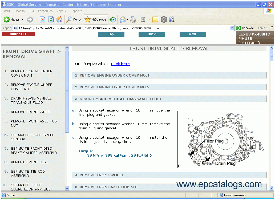Follow the 'Click here' preparation link
This screenshot has width=275, height=199.
[x=120, y=64]
